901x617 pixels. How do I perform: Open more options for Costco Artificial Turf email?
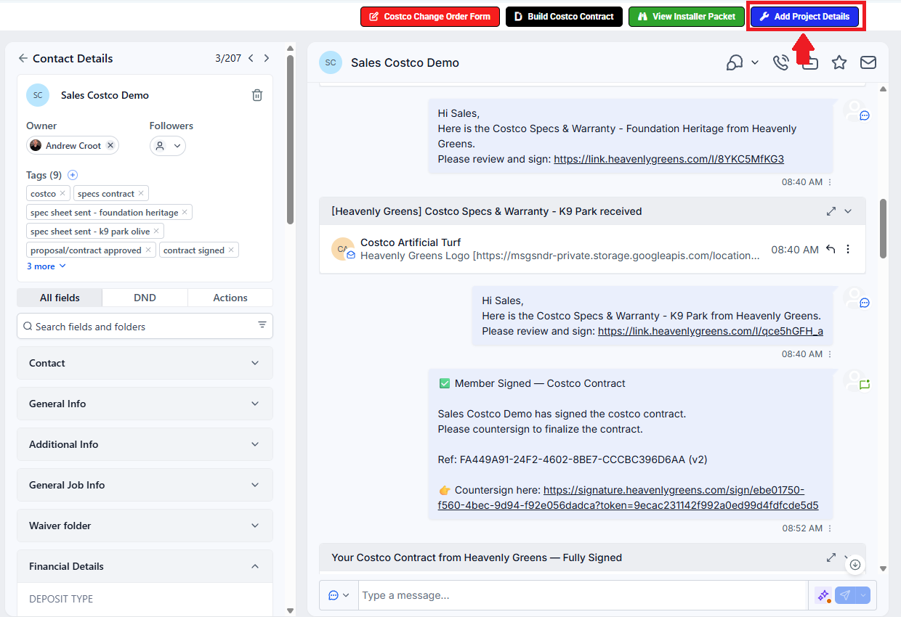click(x=848, y=249)
